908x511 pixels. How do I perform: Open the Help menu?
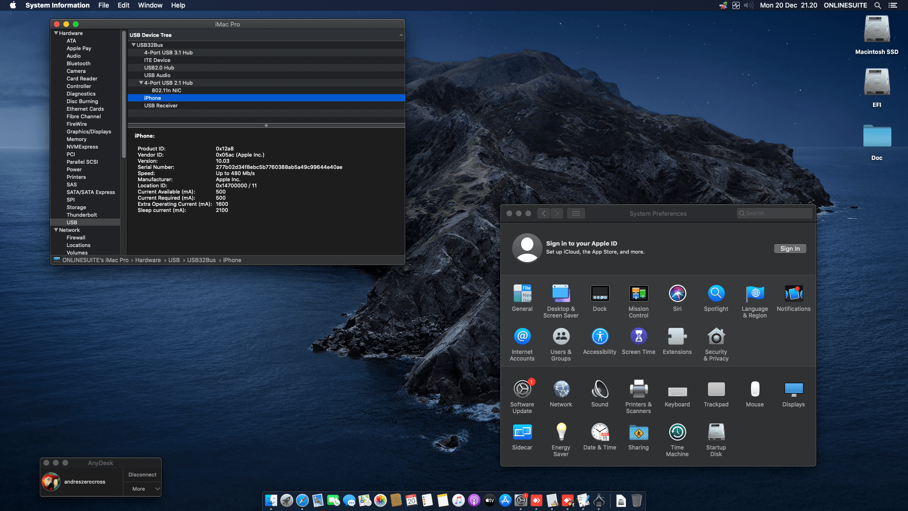coord(178,5)
